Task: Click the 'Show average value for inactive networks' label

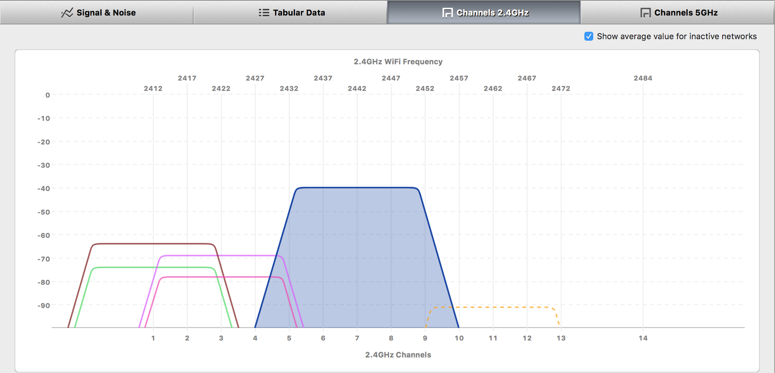Action: tap(677, 36)
